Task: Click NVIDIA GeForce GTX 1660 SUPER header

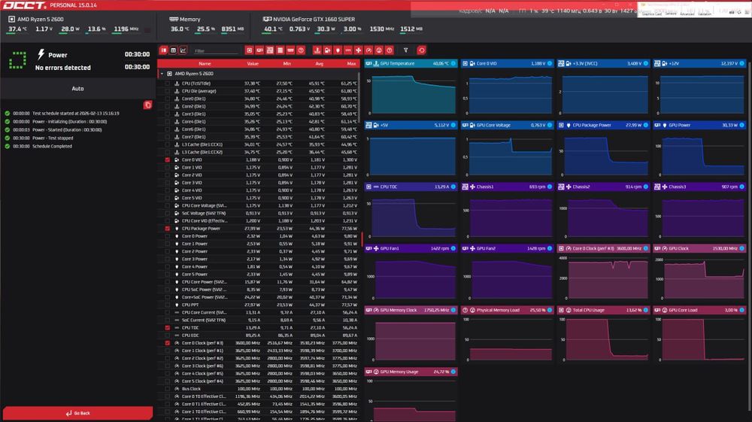Action: pos(309,20)
